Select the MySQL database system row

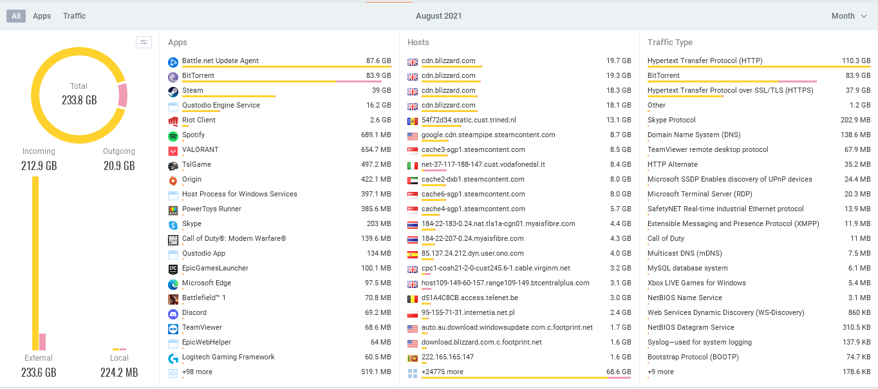click(x=759, y=269)
